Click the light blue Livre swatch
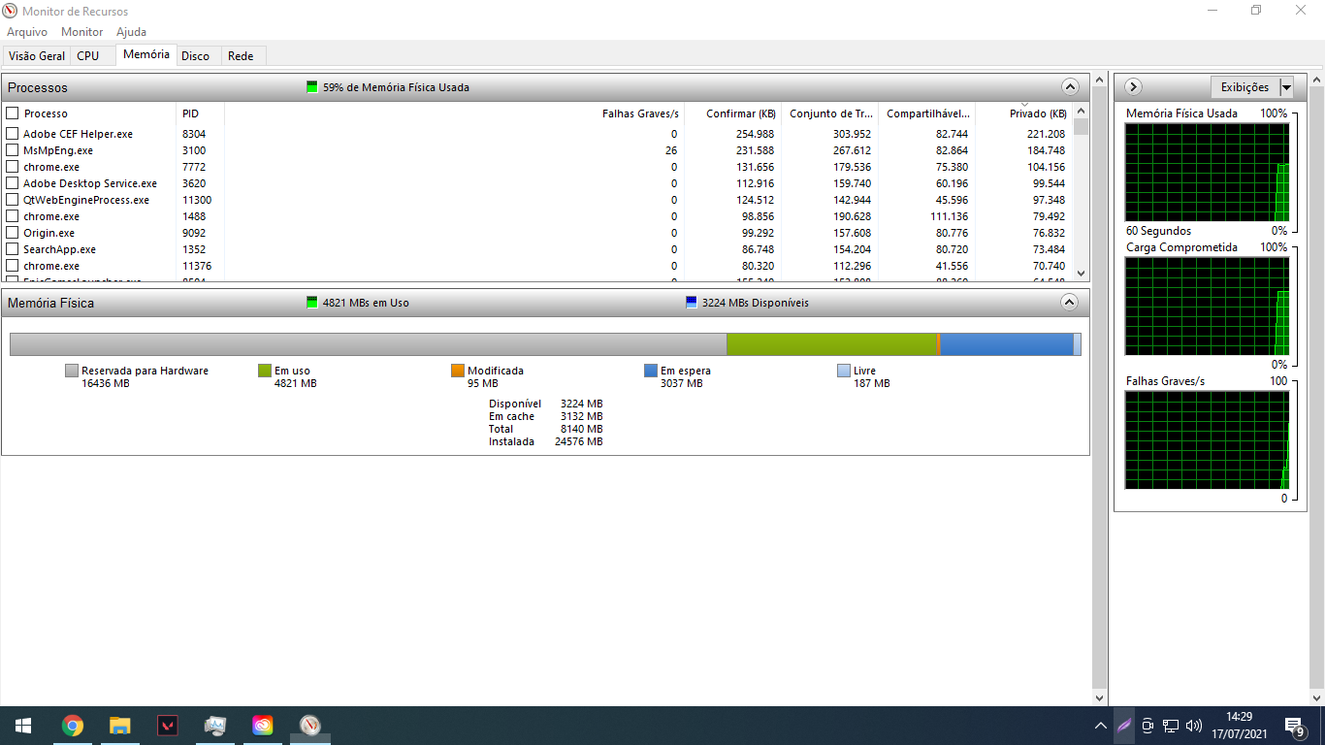 click(843, 371)
